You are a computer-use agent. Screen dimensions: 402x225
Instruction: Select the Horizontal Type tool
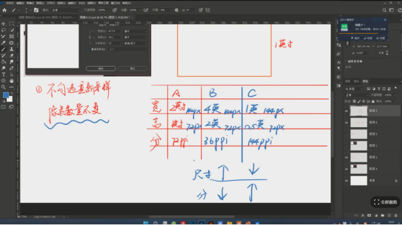coord(4,74)
